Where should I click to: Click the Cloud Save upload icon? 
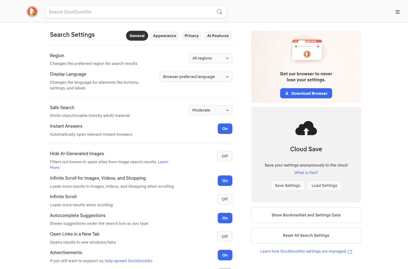tap(306, 128)
